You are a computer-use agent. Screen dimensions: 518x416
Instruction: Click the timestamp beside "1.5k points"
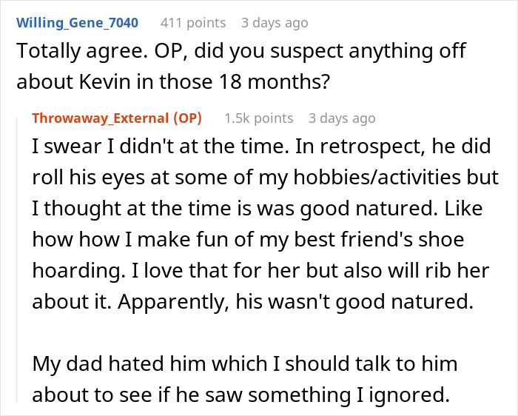point(342,118)
